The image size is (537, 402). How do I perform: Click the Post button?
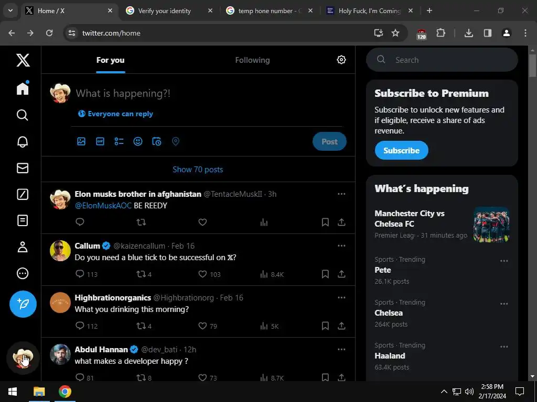tap(329, 141)
